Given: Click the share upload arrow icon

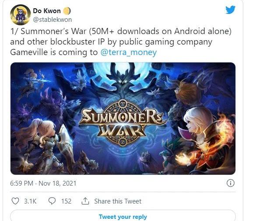Looking at the screenshot, I should coord(85,201).
